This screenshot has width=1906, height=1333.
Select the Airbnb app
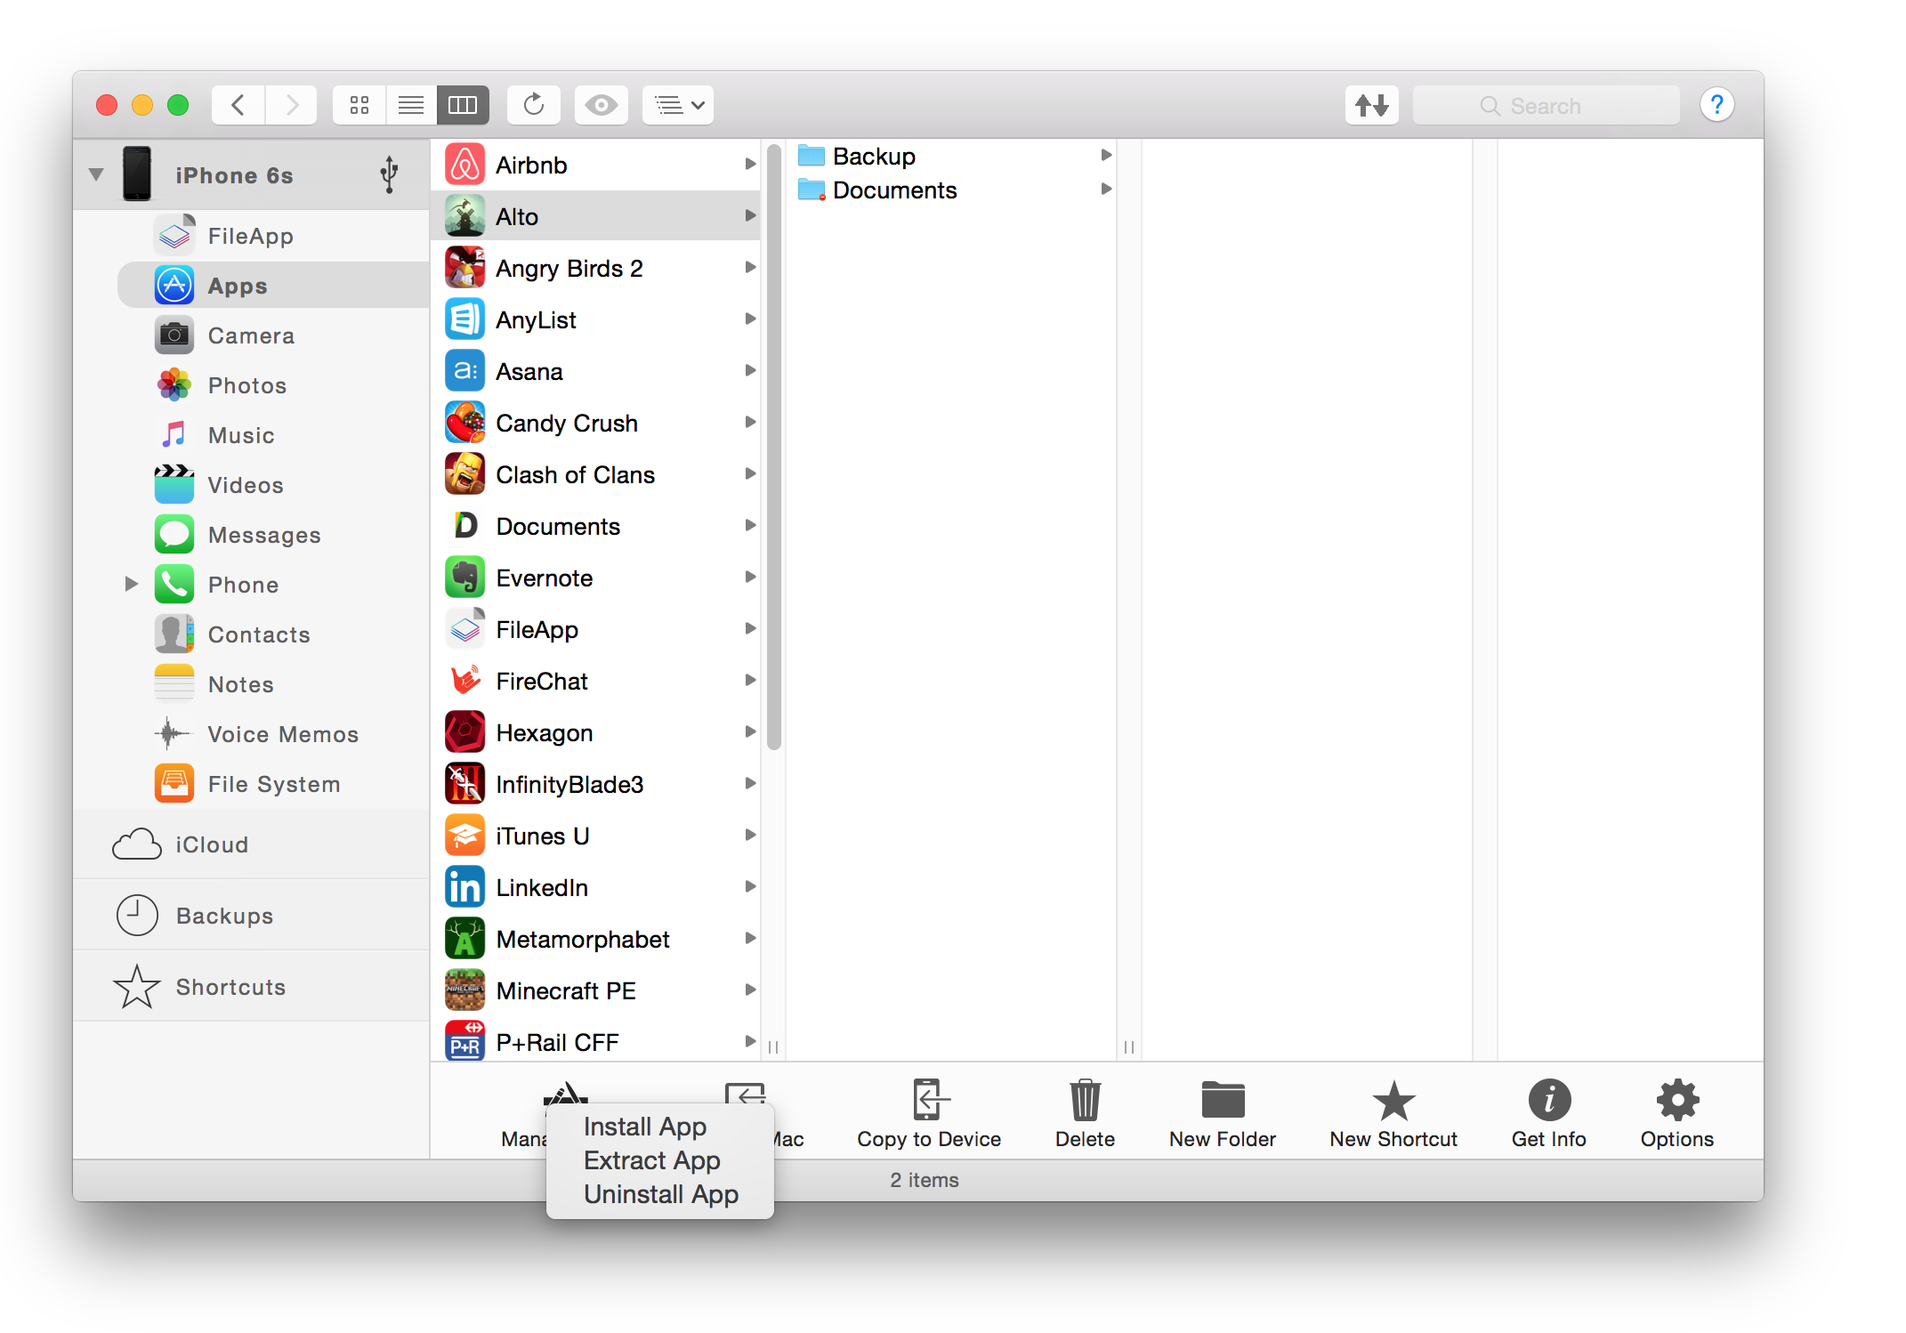(596, 166)
